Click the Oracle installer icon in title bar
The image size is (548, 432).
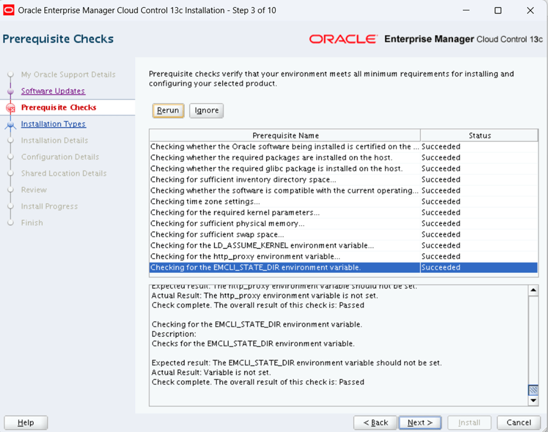9,10
